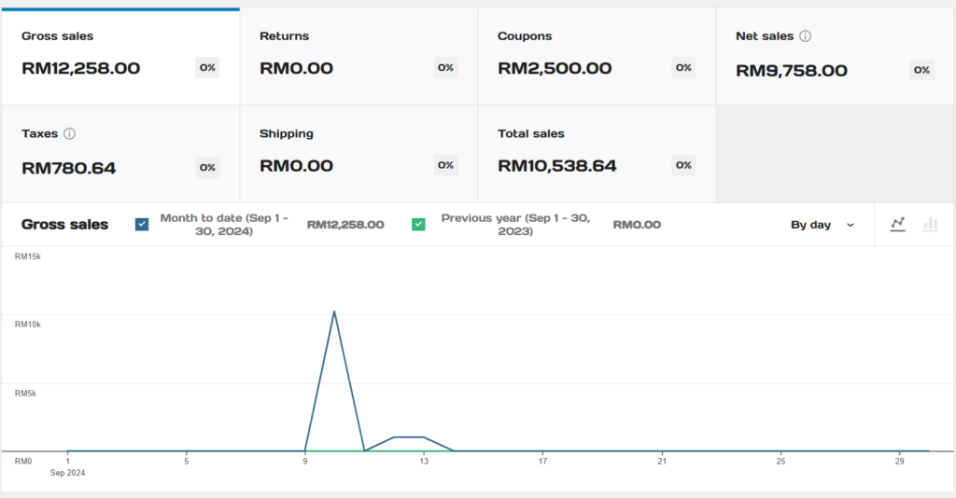
Task: Click the 0% badge in Taxes card
Action: 207,168
